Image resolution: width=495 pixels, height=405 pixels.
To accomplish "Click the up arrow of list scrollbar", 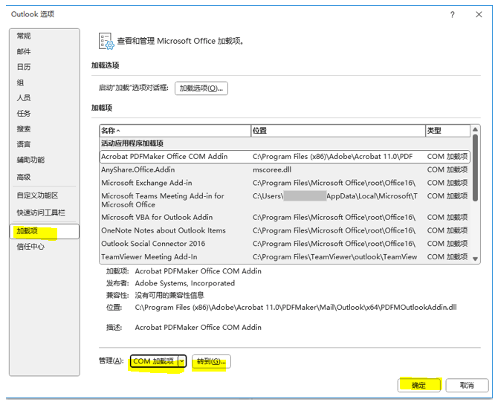I will [x=475, y=129].
